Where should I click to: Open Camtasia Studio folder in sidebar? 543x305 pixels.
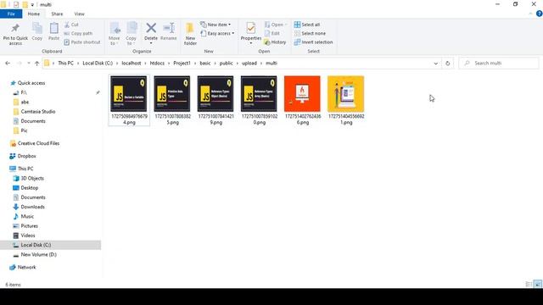37,112
